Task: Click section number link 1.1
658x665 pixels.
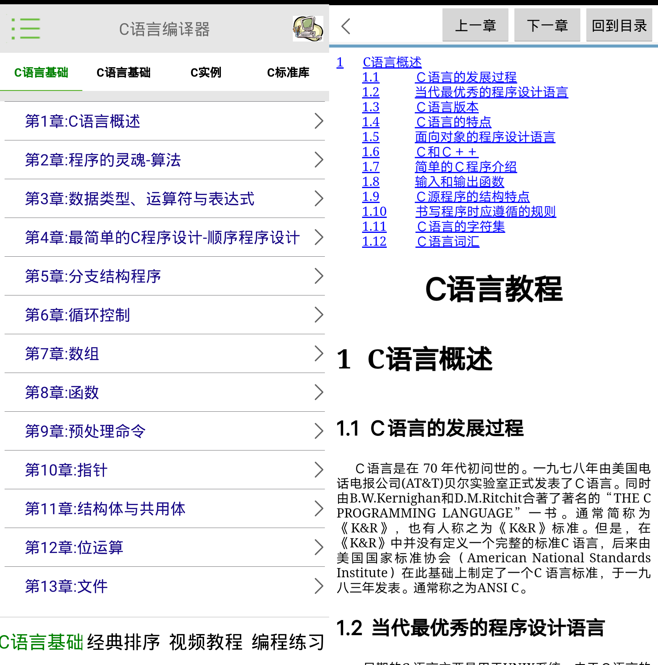Action: pos(371,77)
